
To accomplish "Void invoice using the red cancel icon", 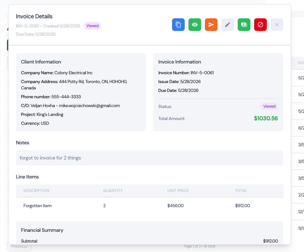I will (x=260, y=25).
